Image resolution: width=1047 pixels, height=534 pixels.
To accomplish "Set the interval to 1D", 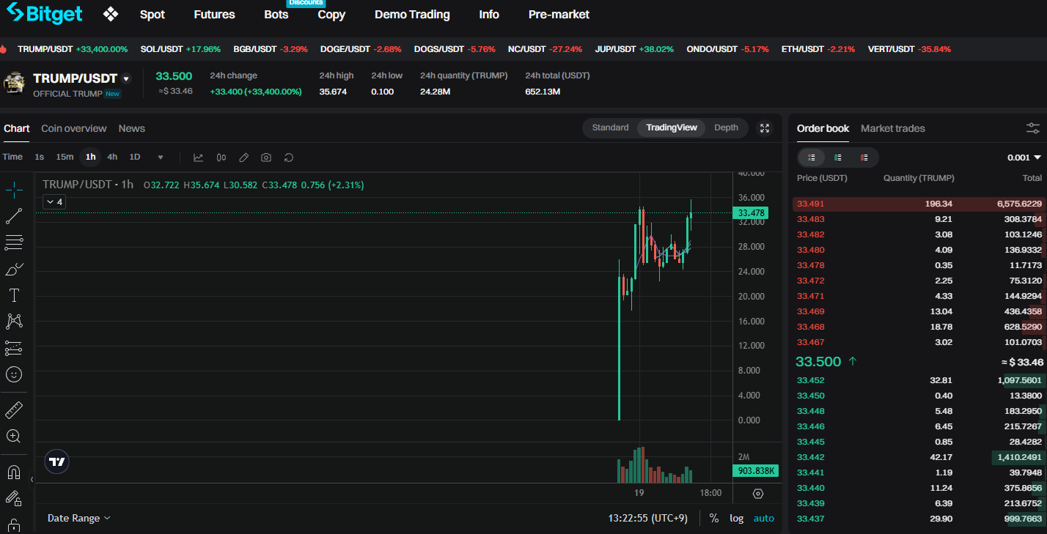I will point(135,157).
